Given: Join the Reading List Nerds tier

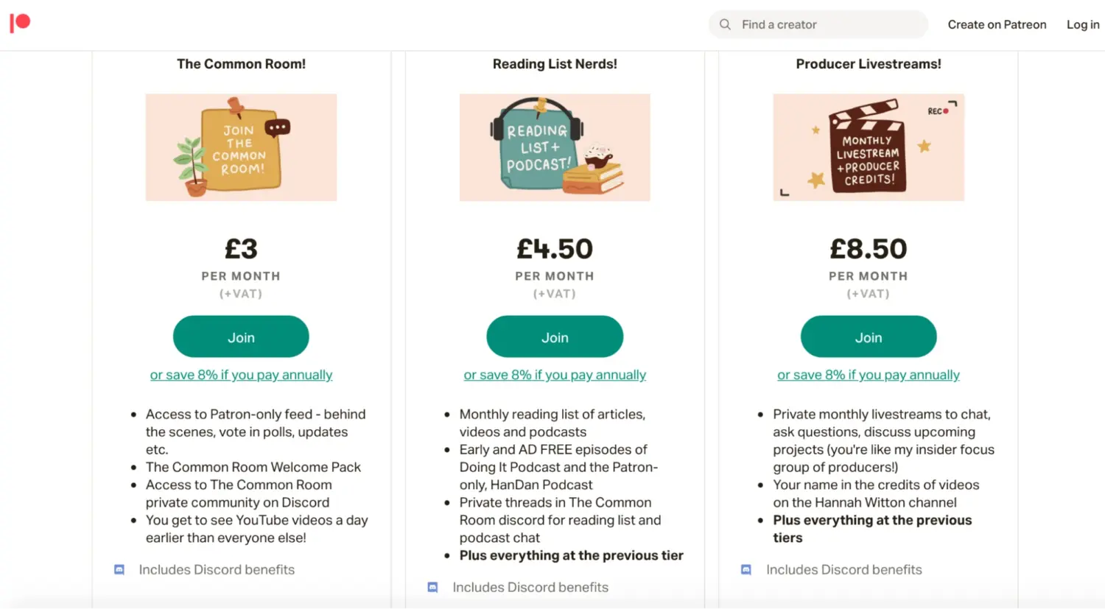Looking at the screenshot, I should tap(554, 337).
